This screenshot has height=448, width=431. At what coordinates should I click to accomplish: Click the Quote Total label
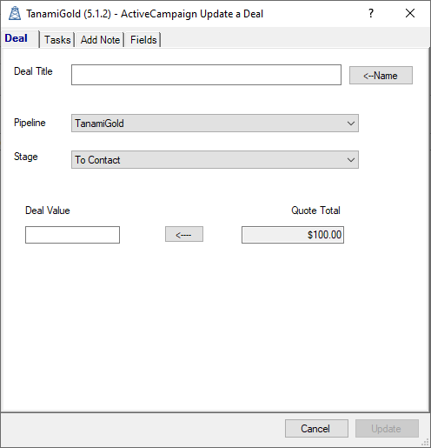[x=315, y=211]
